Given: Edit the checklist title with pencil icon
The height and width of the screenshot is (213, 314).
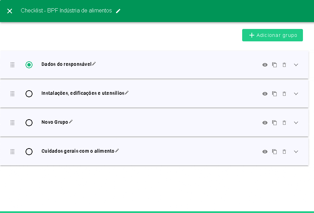Looking at the screenshot, I should point(118,11).
